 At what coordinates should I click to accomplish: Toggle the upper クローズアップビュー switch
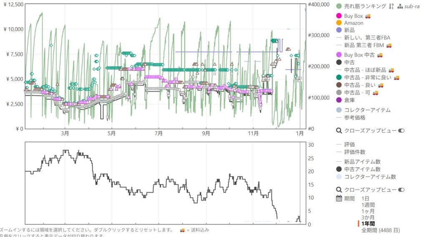click(x=402, y=131)
